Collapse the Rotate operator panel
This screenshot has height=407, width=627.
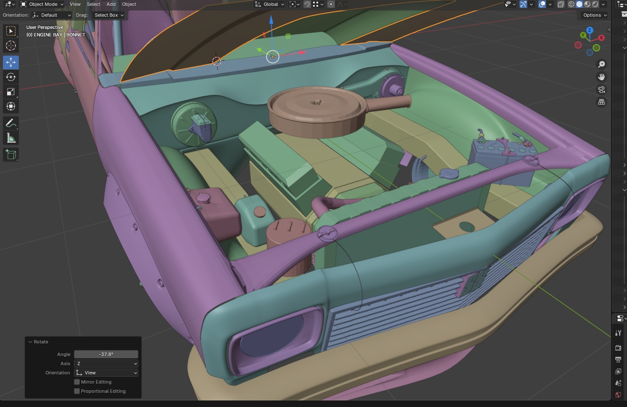31,342
